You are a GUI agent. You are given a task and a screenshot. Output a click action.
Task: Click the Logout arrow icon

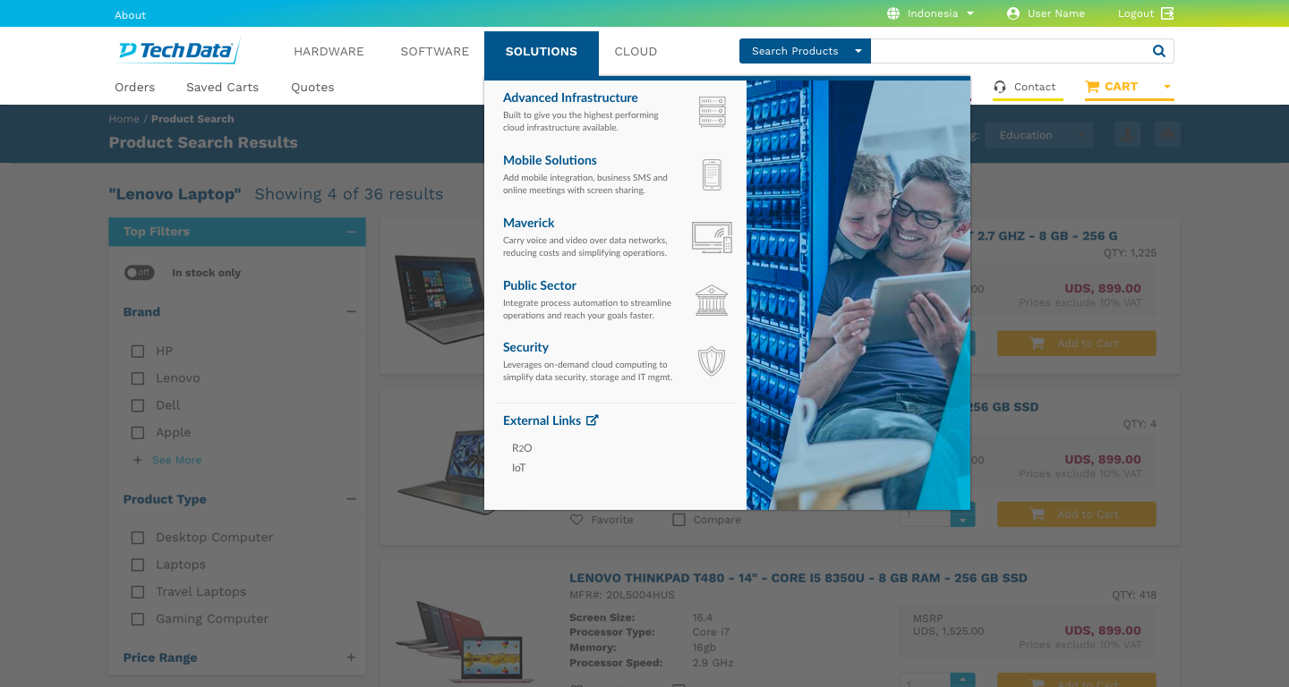(1167, 13)
